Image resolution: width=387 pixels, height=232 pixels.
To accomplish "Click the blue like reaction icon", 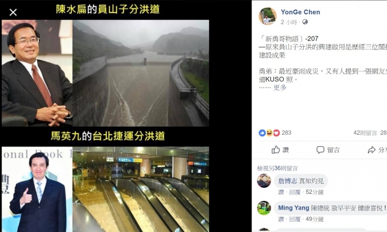I will coord(262,133).
